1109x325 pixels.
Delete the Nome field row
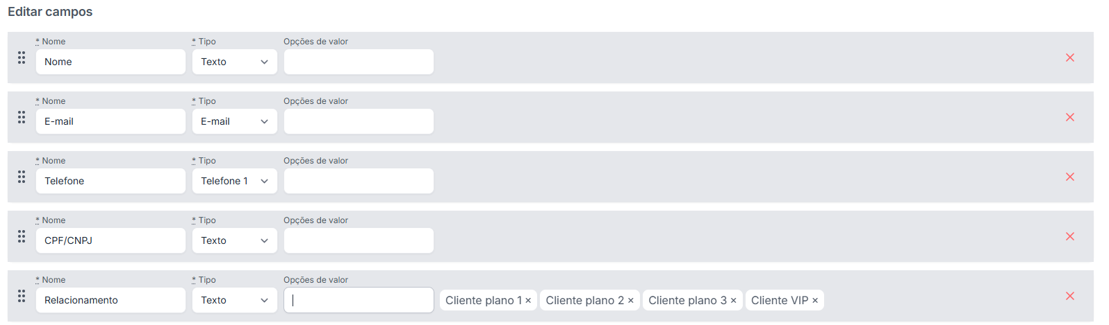pos(1069,58)
